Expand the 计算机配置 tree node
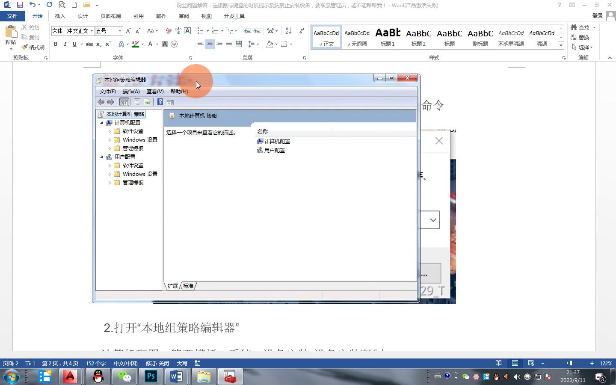The image size is (616, 385). [x=102, y=122]
